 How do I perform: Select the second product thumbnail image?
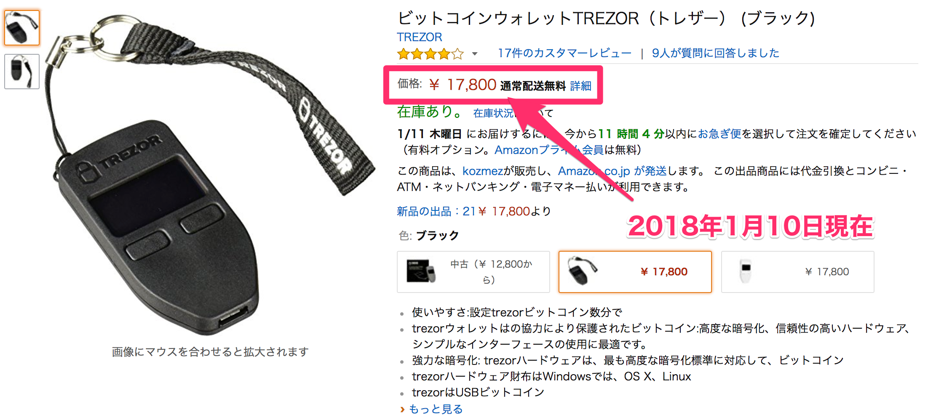[x=22, y=72]
